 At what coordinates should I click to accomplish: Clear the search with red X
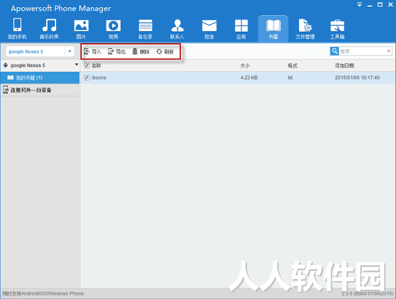[x=389, y=51]
